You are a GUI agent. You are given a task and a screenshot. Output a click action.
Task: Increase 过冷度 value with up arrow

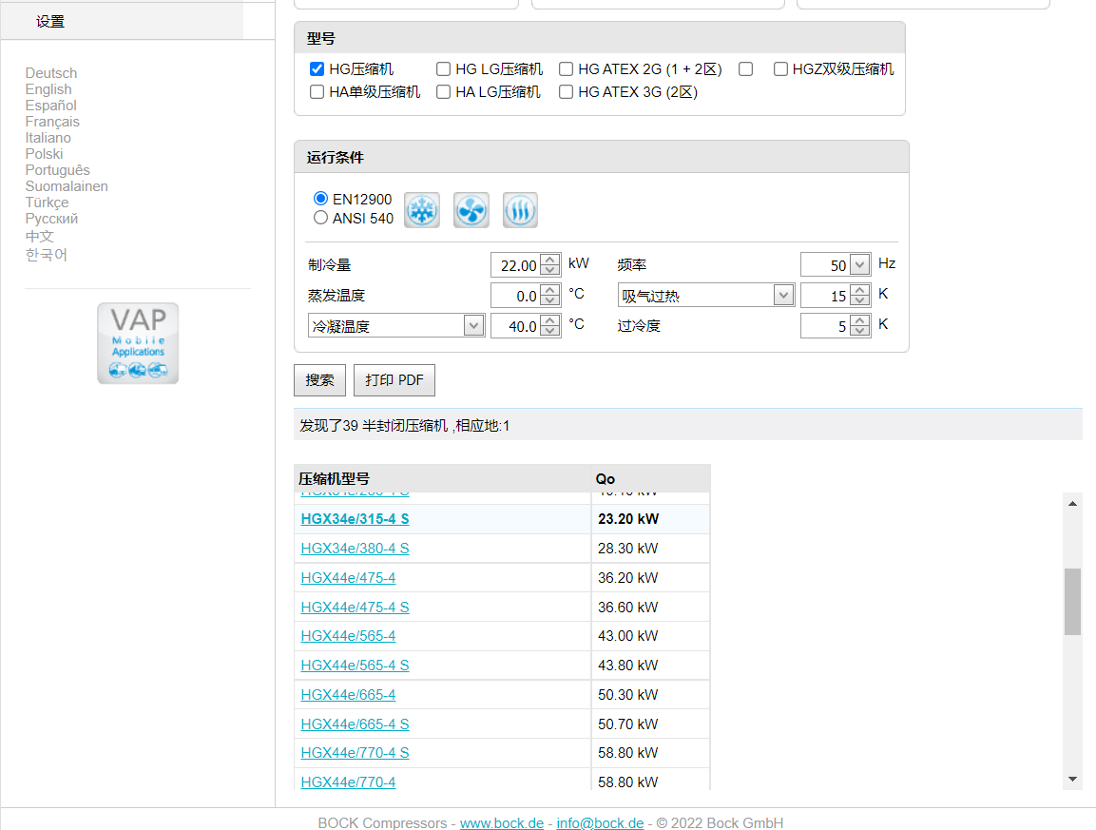860,320
